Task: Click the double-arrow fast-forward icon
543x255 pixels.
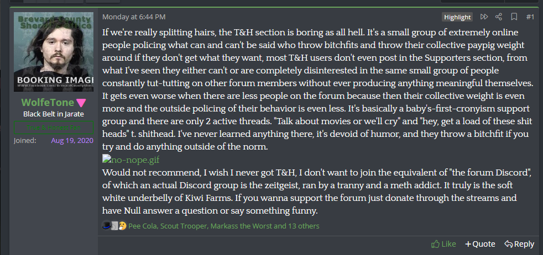Action: click(x=484, y=17)
